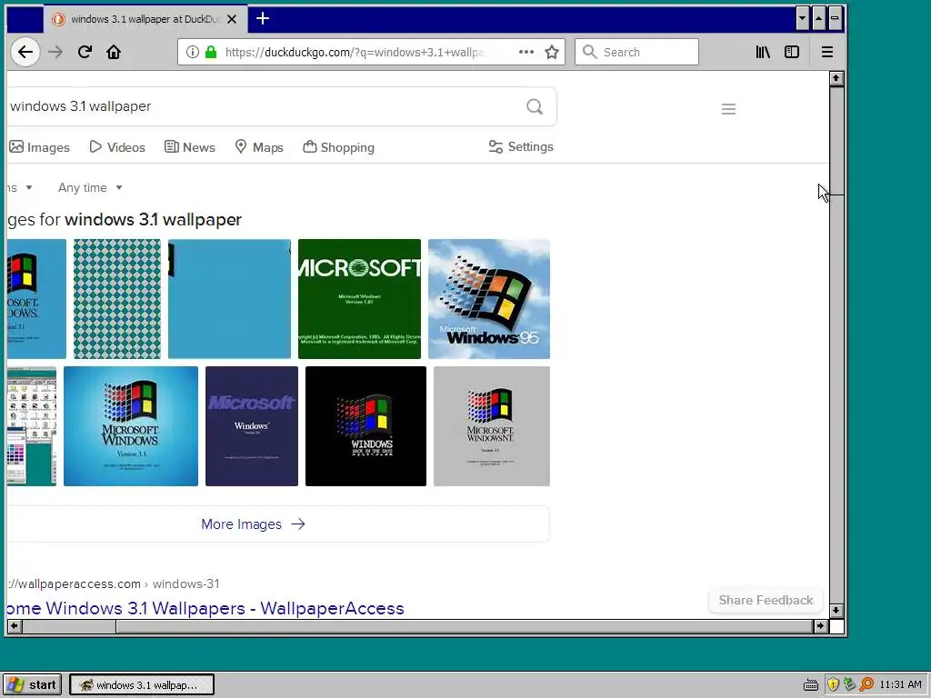Open the DuckDuckGo Settings dropdown
This screenshot has width=931, height=698.
pos(521,146)
